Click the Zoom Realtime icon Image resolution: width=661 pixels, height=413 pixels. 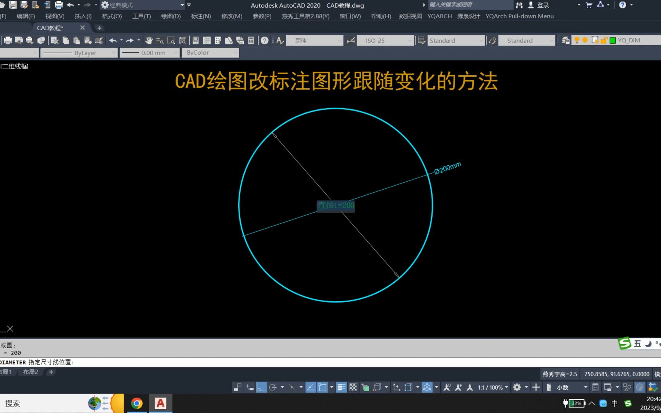pyautogui.click(x=160, y=41)
